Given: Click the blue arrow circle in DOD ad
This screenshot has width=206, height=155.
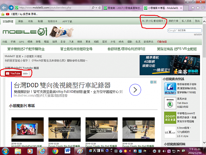Looking at the screenshot, I should (135, 90).
